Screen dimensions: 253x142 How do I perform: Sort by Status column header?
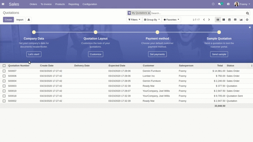click(230, 66)
